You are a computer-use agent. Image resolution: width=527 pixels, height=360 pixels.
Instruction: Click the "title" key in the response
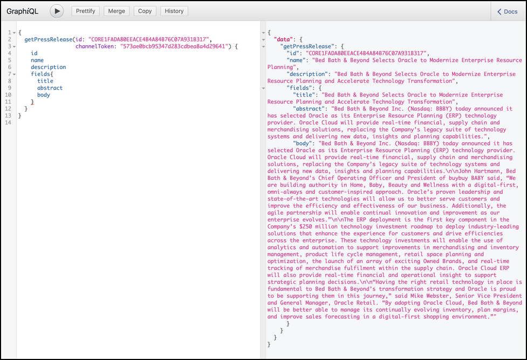coord(304,95)
